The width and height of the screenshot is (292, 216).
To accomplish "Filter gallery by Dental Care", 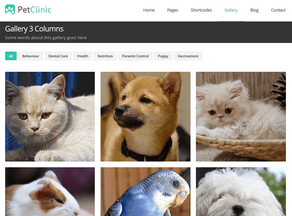I will pos(58,56).
